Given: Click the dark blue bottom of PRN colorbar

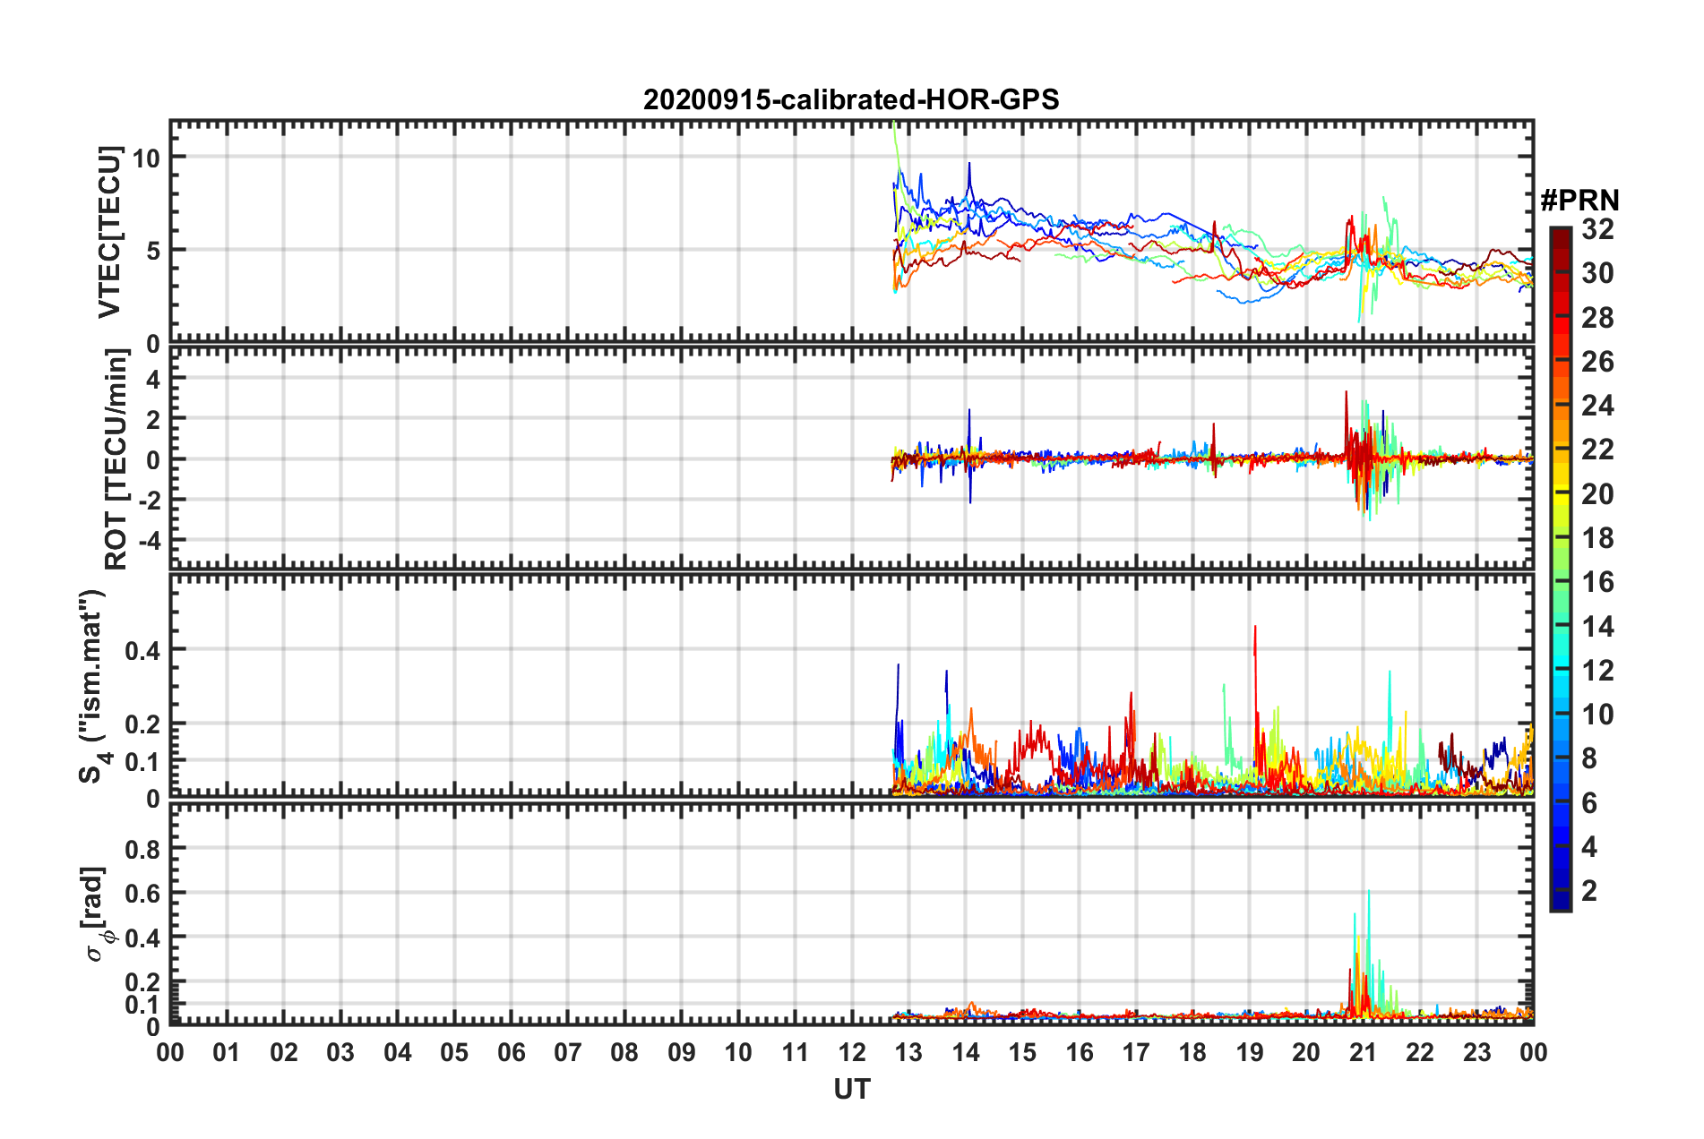Looking at the screenshot, I should (x=1561, y=900).
